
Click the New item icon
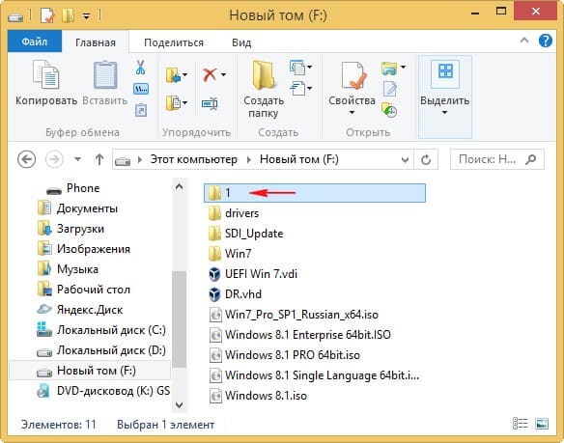(x=297, y=67)
